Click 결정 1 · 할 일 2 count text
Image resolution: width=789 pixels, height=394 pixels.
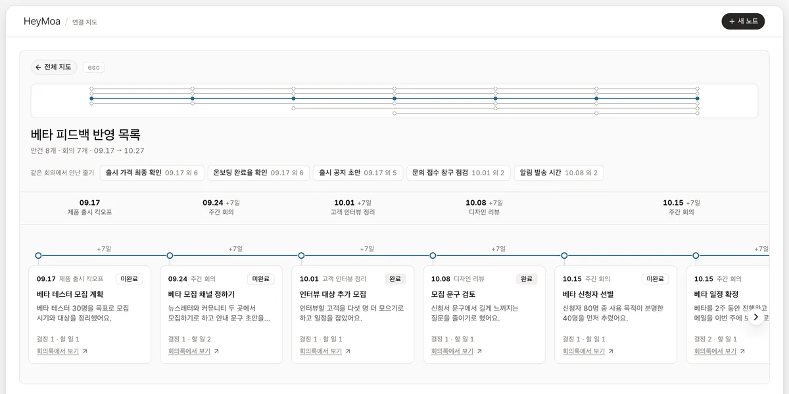click(x=189, y=339)
